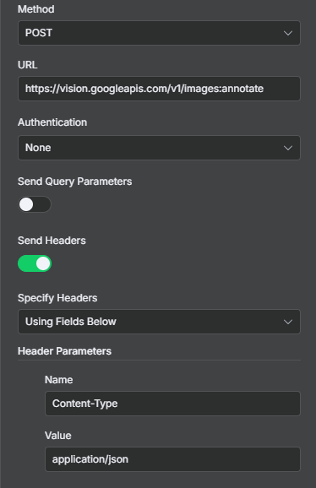Image resolution: width=316 pixels, height=488 pixels.
Task: Click the chevron arrow in the Method field
Action: point(288,33)
